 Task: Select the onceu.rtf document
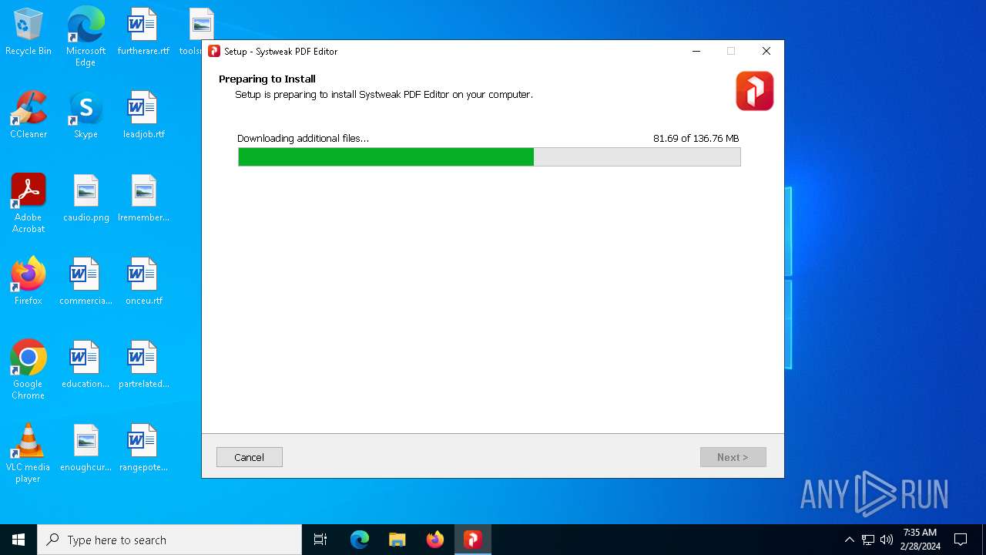(143, 282)
